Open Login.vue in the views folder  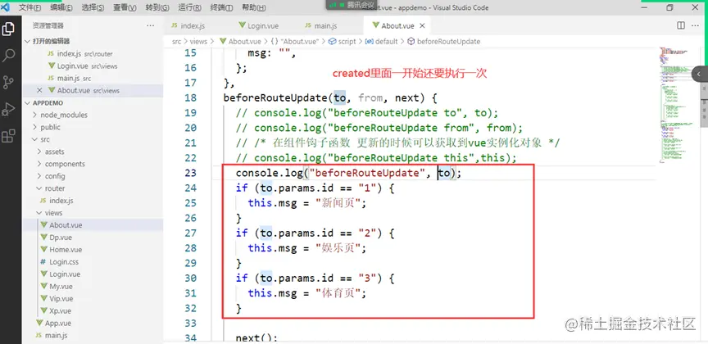pos(65,274)
